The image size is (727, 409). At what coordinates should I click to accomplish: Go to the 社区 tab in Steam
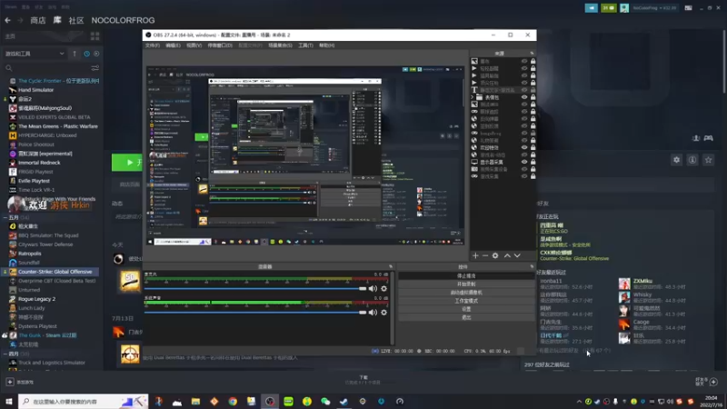(x=76, y=20)
